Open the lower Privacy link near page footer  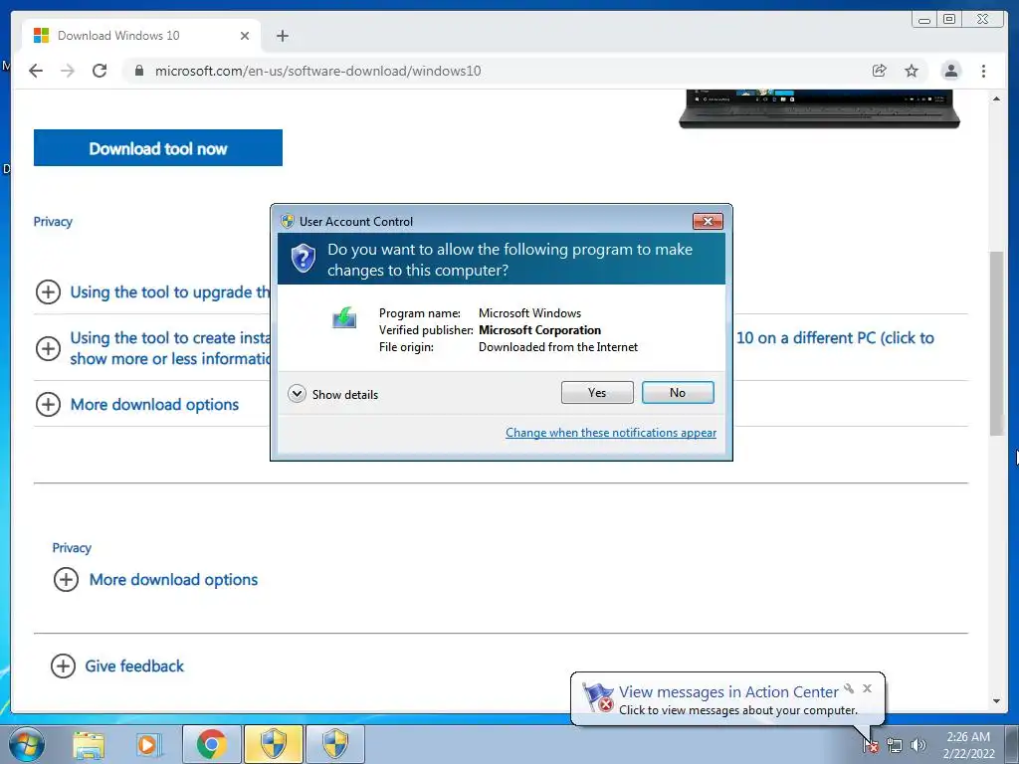pos(72,548)
